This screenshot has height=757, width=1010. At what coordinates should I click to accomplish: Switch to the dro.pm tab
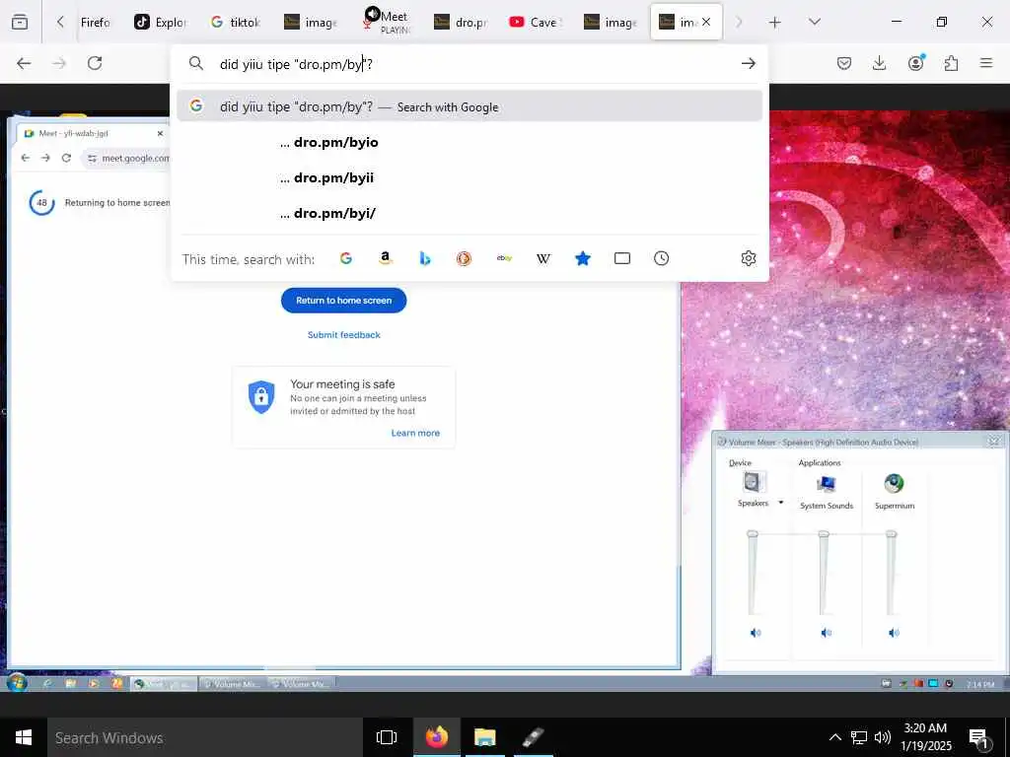point(460,22)
